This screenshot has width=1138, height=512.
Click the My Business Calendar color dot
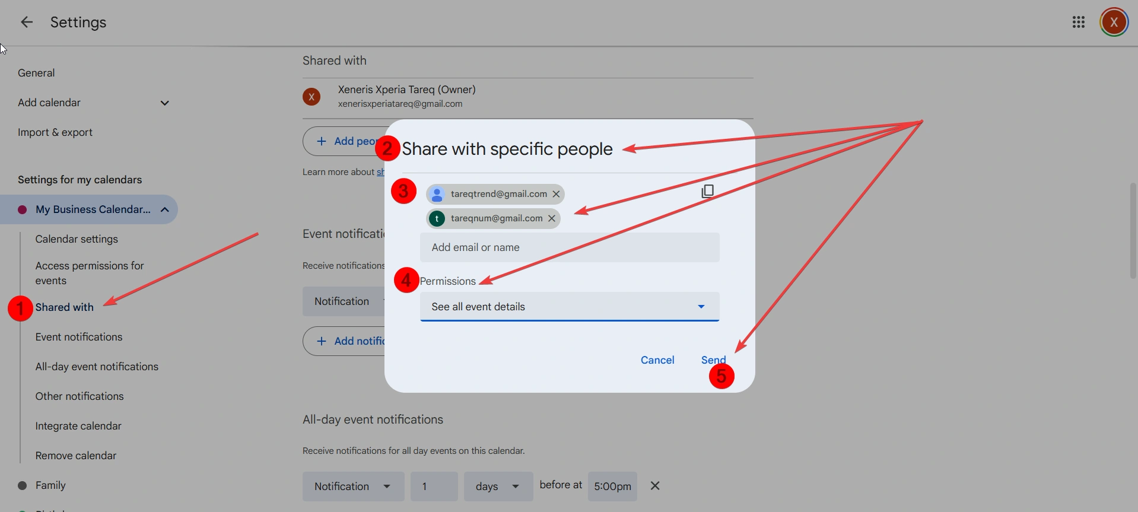[23, 209]
